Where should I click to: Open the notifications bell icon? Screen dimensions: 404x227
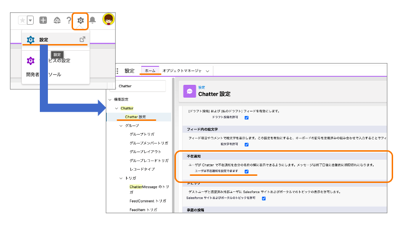pyautogui.click(x=92, y=20)
